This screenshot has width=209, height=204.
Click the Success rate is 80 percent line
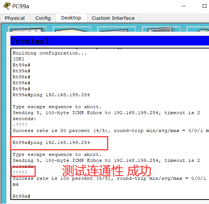point(110,131)
